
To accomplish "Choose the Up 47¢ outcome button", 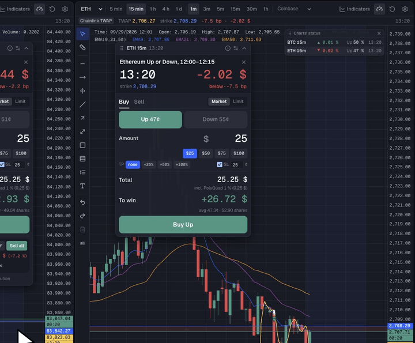I will click(150, 119).
